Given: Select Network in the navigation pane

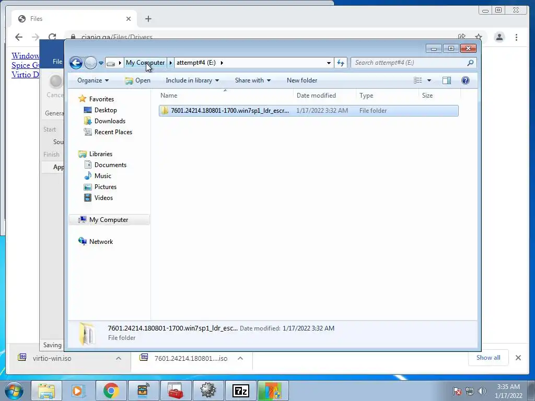Looking at the screenshot, I should click(x=96, y=241).
